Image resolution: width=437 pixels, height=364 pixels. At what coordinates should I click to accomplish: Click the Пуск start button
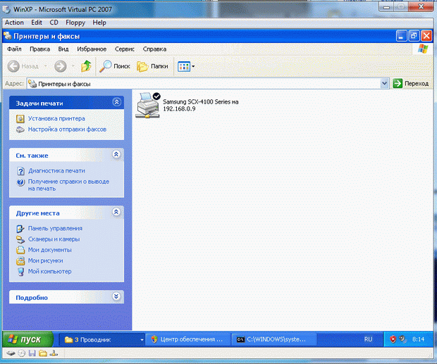28,339
